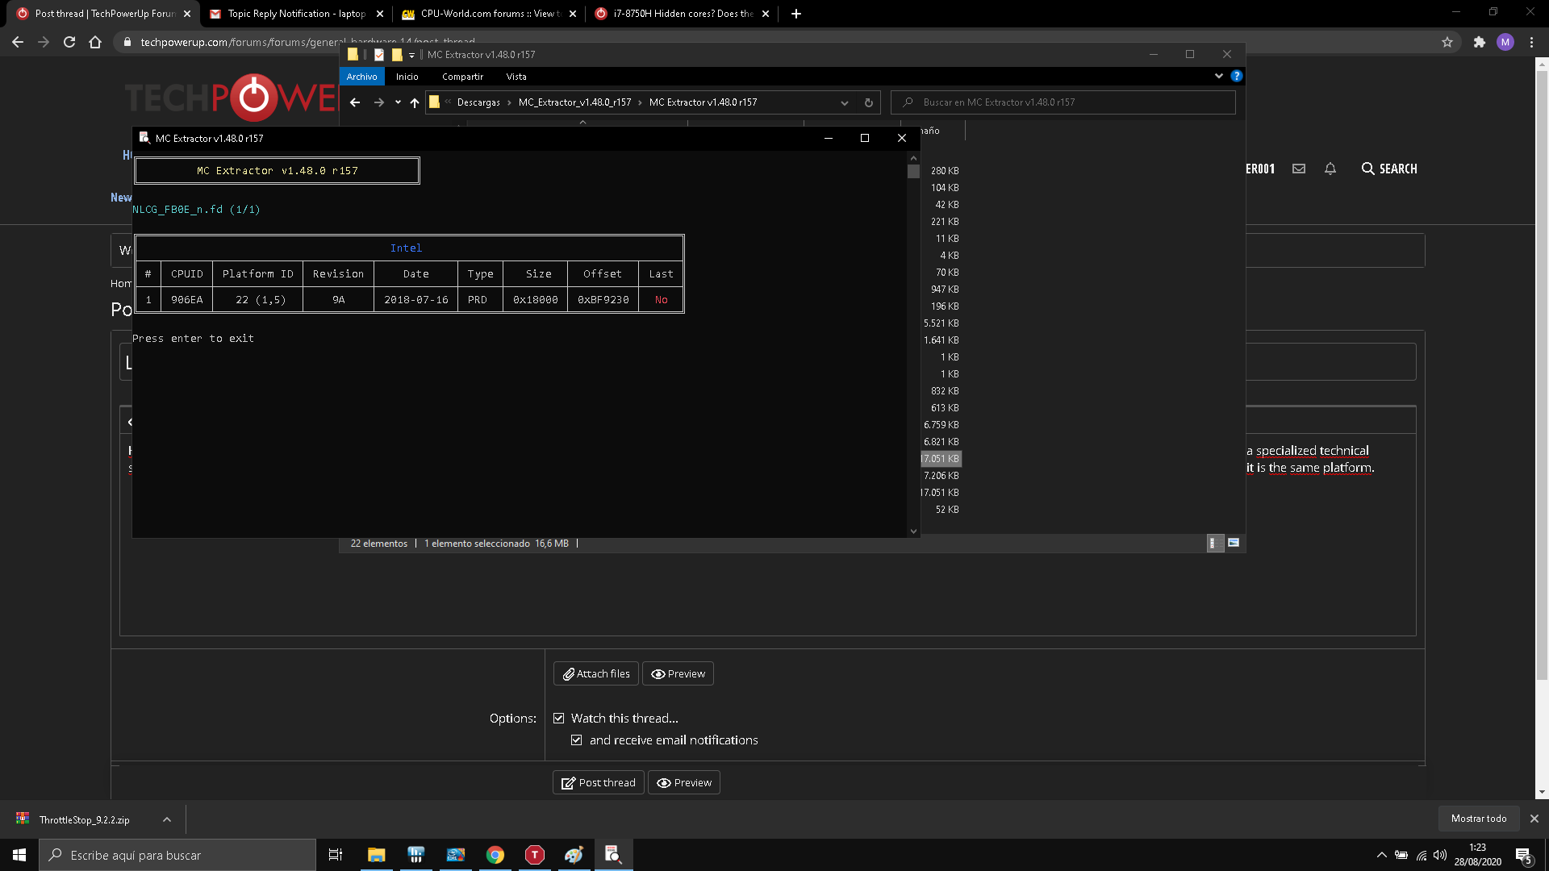This screenshot has height=871, width=1549.
Task: Expand the Explorer ribbon chevron
Action: [1219, 76]
